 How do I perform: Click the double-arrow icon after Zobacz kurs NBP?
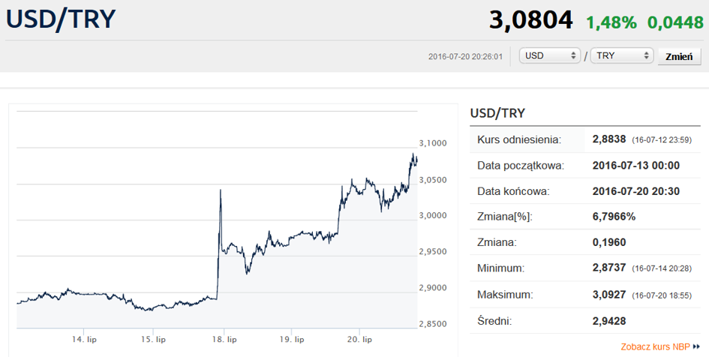coord(697,347)
